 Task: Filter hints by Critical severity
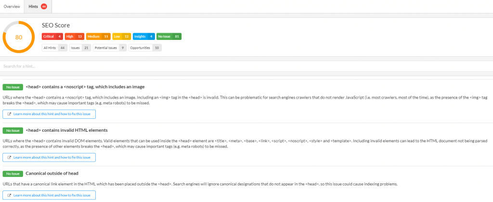point(53,37)
